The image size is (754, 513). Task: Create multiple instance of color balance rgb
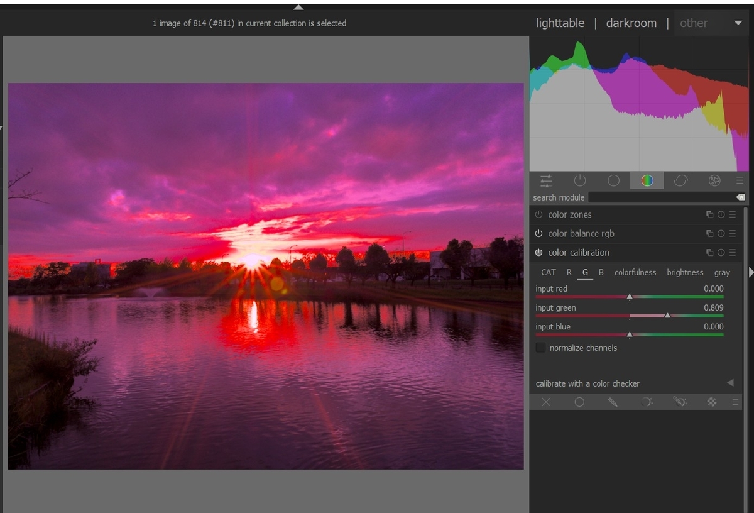point(709,234)
